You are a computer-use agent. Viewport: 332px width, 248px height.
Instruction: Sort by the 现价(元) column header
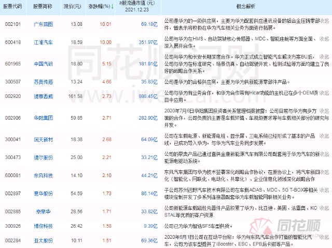pyautogui.click(x=72, y=6)
